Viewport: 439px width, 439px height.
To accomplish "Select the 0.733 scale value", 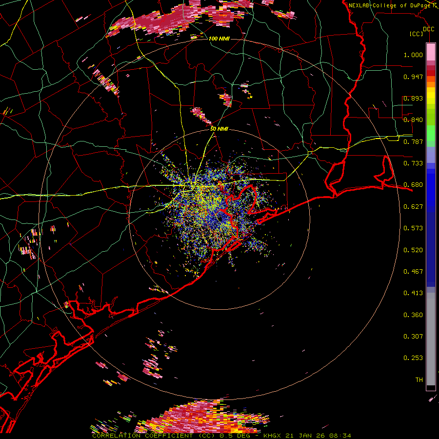I will (x=413, y=163).
